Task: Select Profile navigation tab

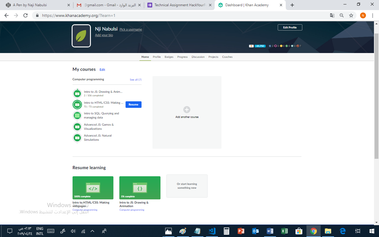Action: coord(157,57)
